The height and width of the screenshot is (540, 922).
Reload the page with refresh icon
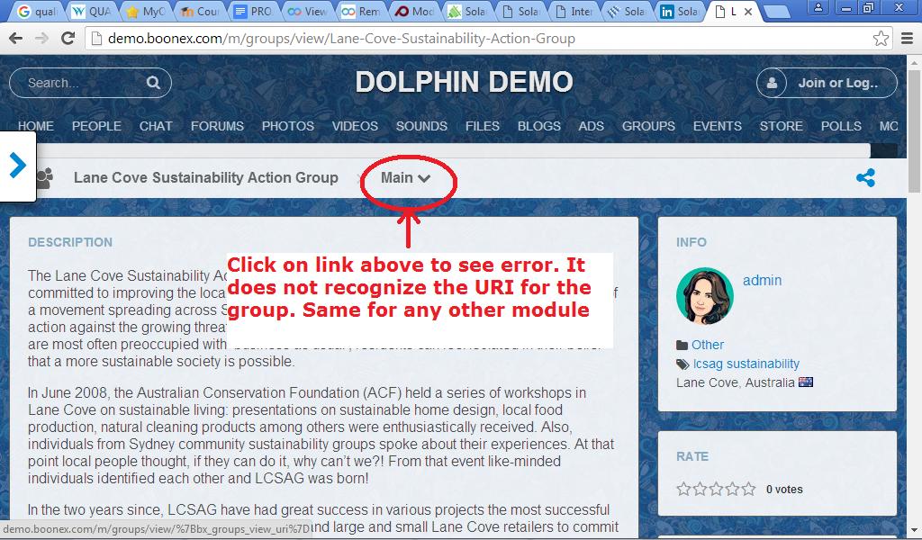point(68,38)
